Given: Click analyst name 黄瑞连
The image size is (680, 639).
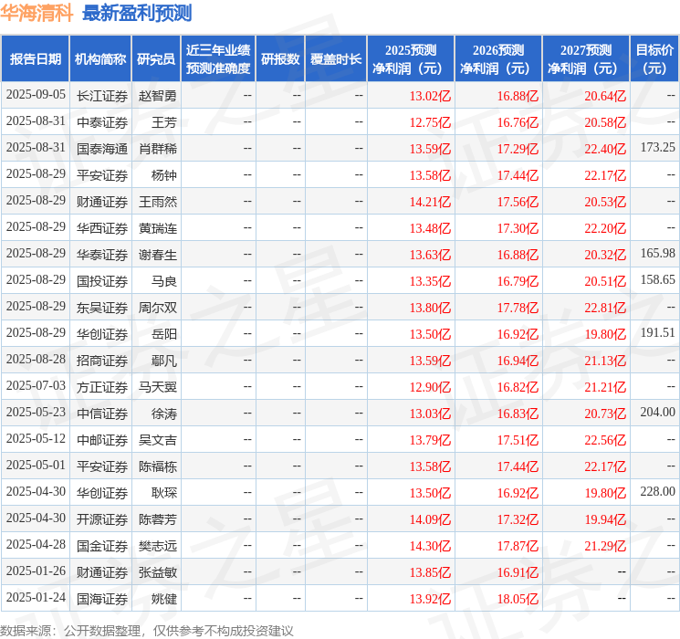Looking at the screenshot, I should tap(158, 228).
